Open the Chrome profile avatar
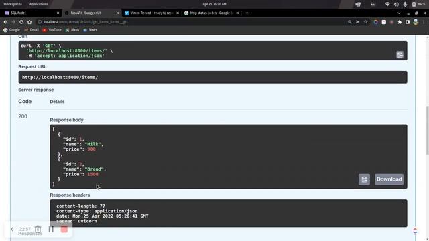This screenshot has height=241, width=429. click(416, 22)
